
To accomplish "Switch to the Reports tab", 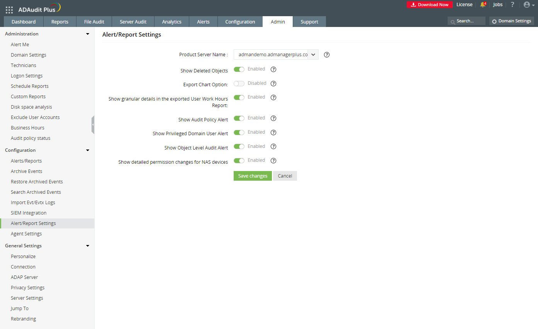I will click(x=59, y=22).
